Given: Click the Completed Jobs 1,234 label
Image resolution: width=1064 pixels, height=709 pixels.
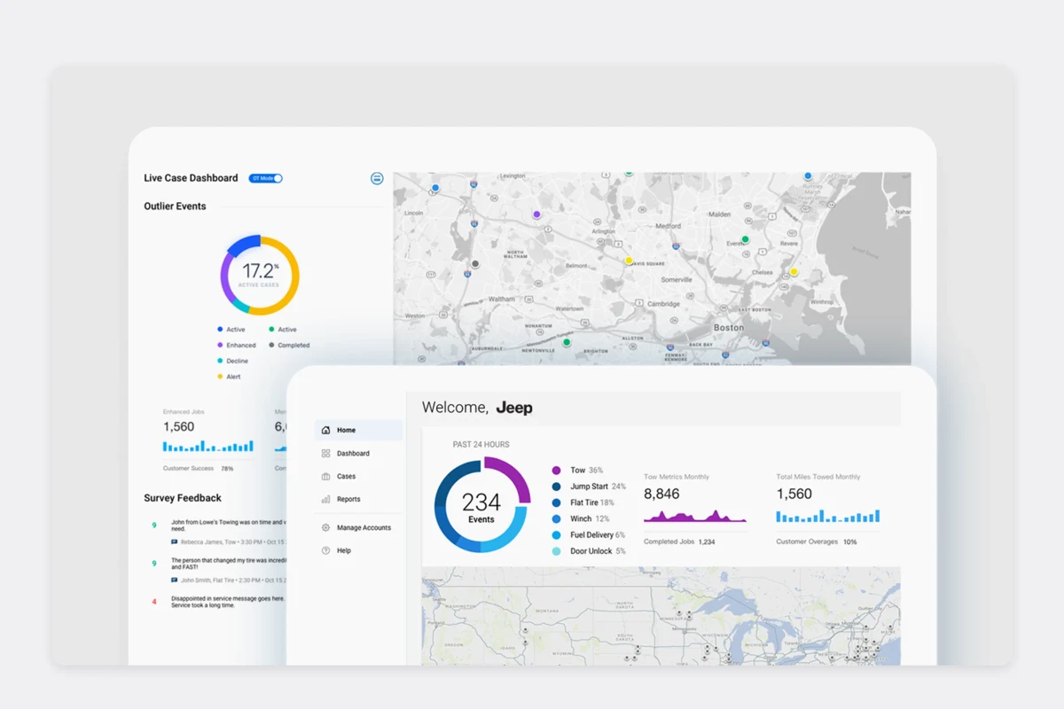Looking at the screenshot, I should coord(679,541).
